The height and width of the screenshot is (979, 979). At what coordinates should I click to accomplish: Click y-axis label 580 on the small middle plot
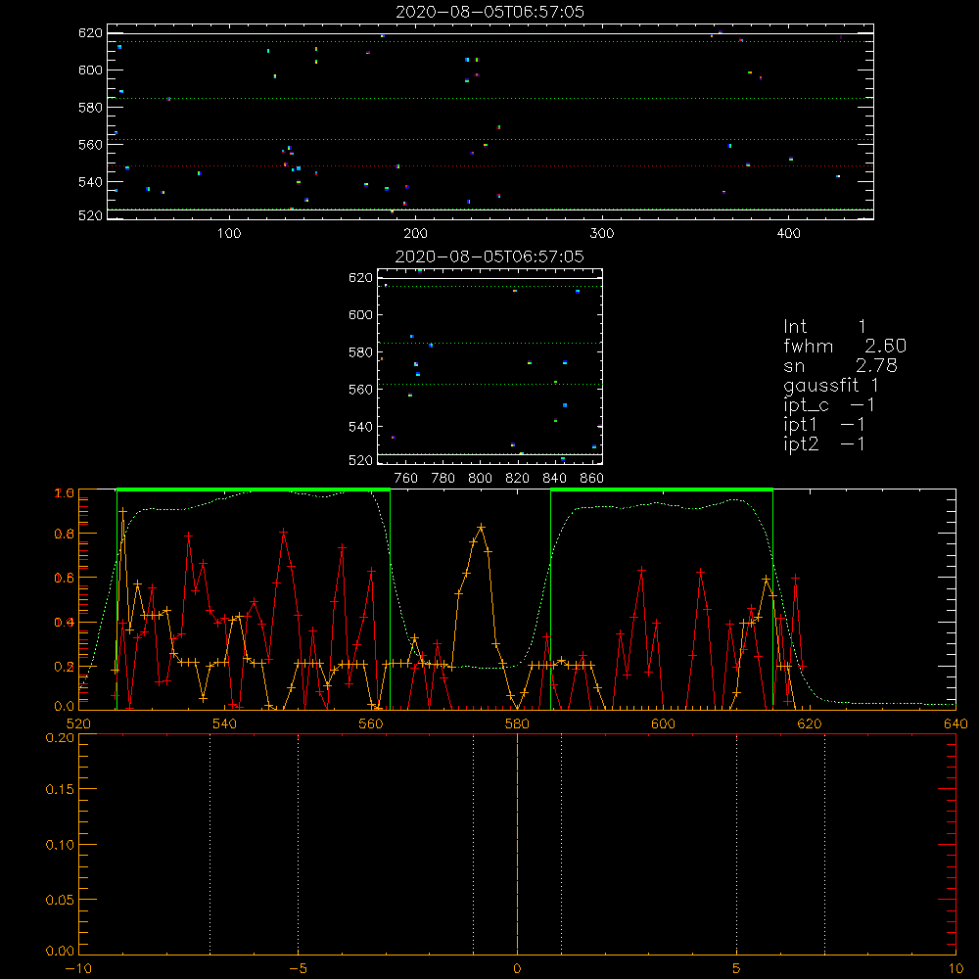tap(361, 352)
